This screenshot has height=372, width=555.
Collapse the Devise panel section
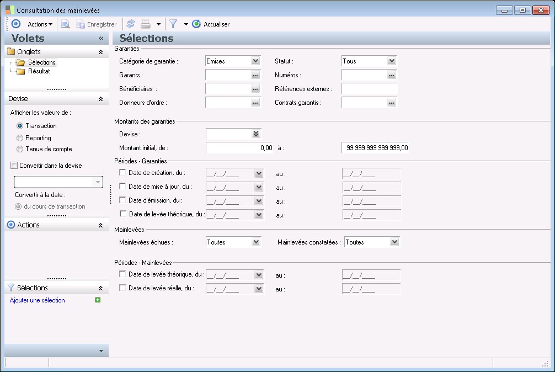click(100, 99)
